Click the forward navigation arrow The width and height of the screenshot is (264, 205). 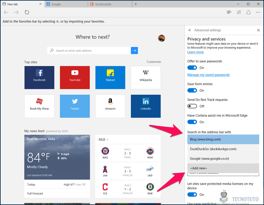click(x=16, y=12)
